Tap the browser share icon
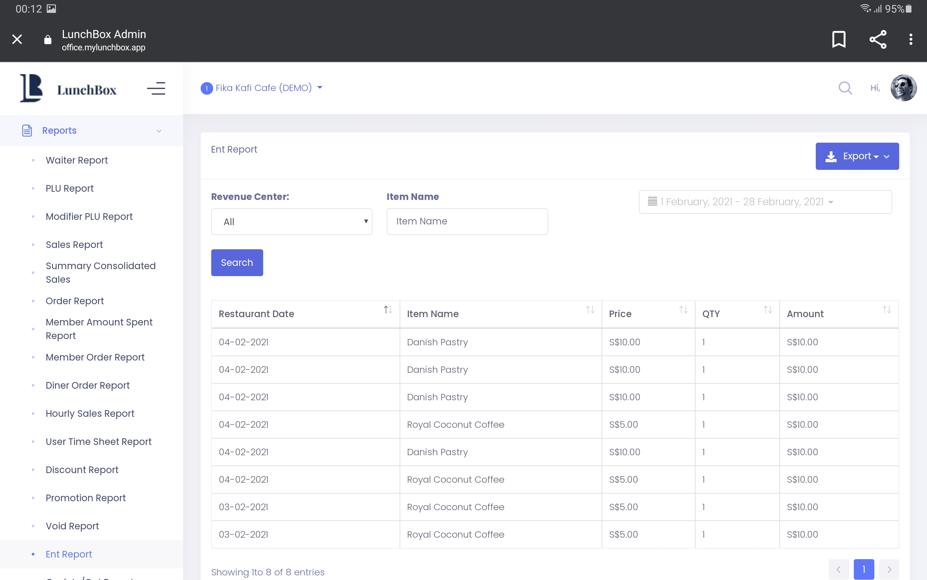This screenshot has width=927, height=580. pyautogui.click(x=878, y=39)
